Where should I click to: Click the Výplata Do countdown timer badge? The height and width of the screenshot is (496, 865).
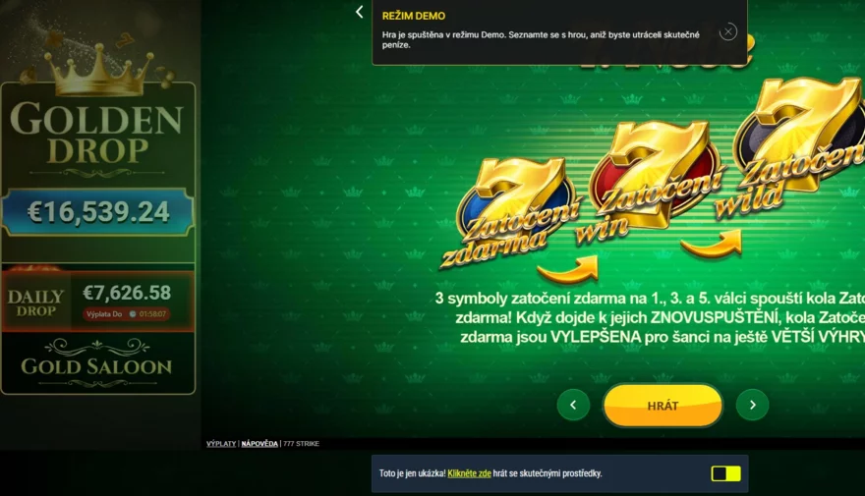click(127, 314)
